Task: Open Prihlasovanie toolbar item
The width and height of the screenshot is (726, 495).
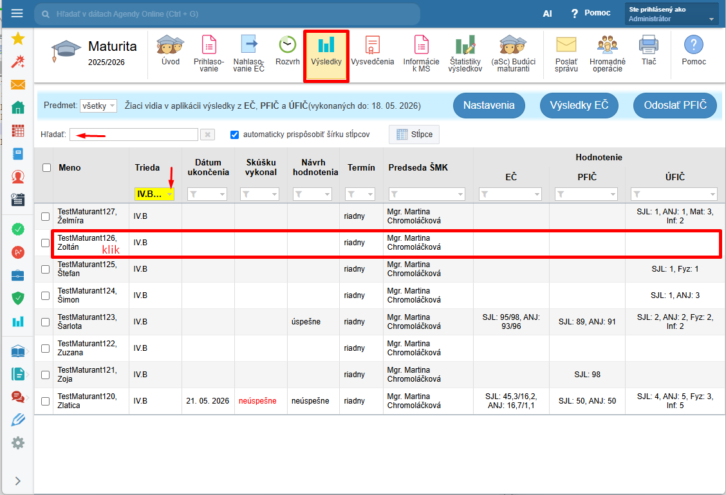Action: coord(209,53)
